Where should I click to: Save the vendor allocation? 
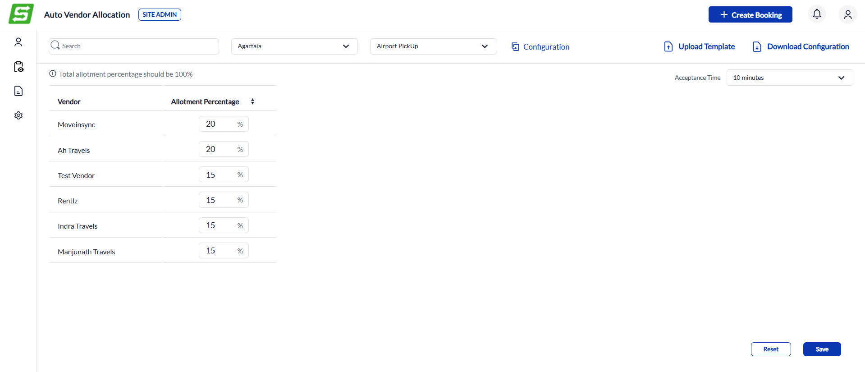coord(822,349)
